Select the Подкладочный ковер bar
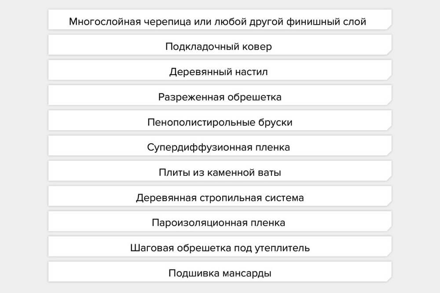Viewport: 440px width, 293px height. (x=219, y=46)
